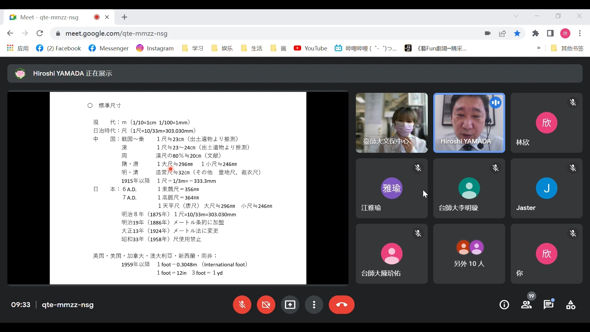Screen dimensions: 590x332
Task: Open the chat messages panel
Action: click(549, 305)
